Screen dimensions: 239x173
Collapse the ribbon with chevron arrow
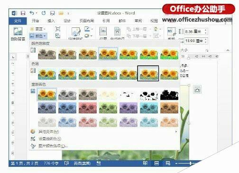(228, 50)
